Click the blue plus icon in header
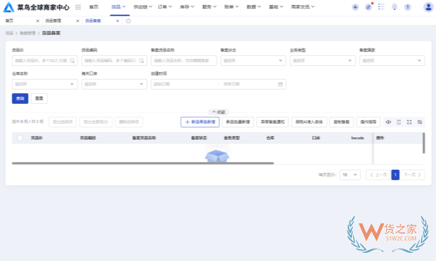The image size is (436, 261). click(355, 7)
